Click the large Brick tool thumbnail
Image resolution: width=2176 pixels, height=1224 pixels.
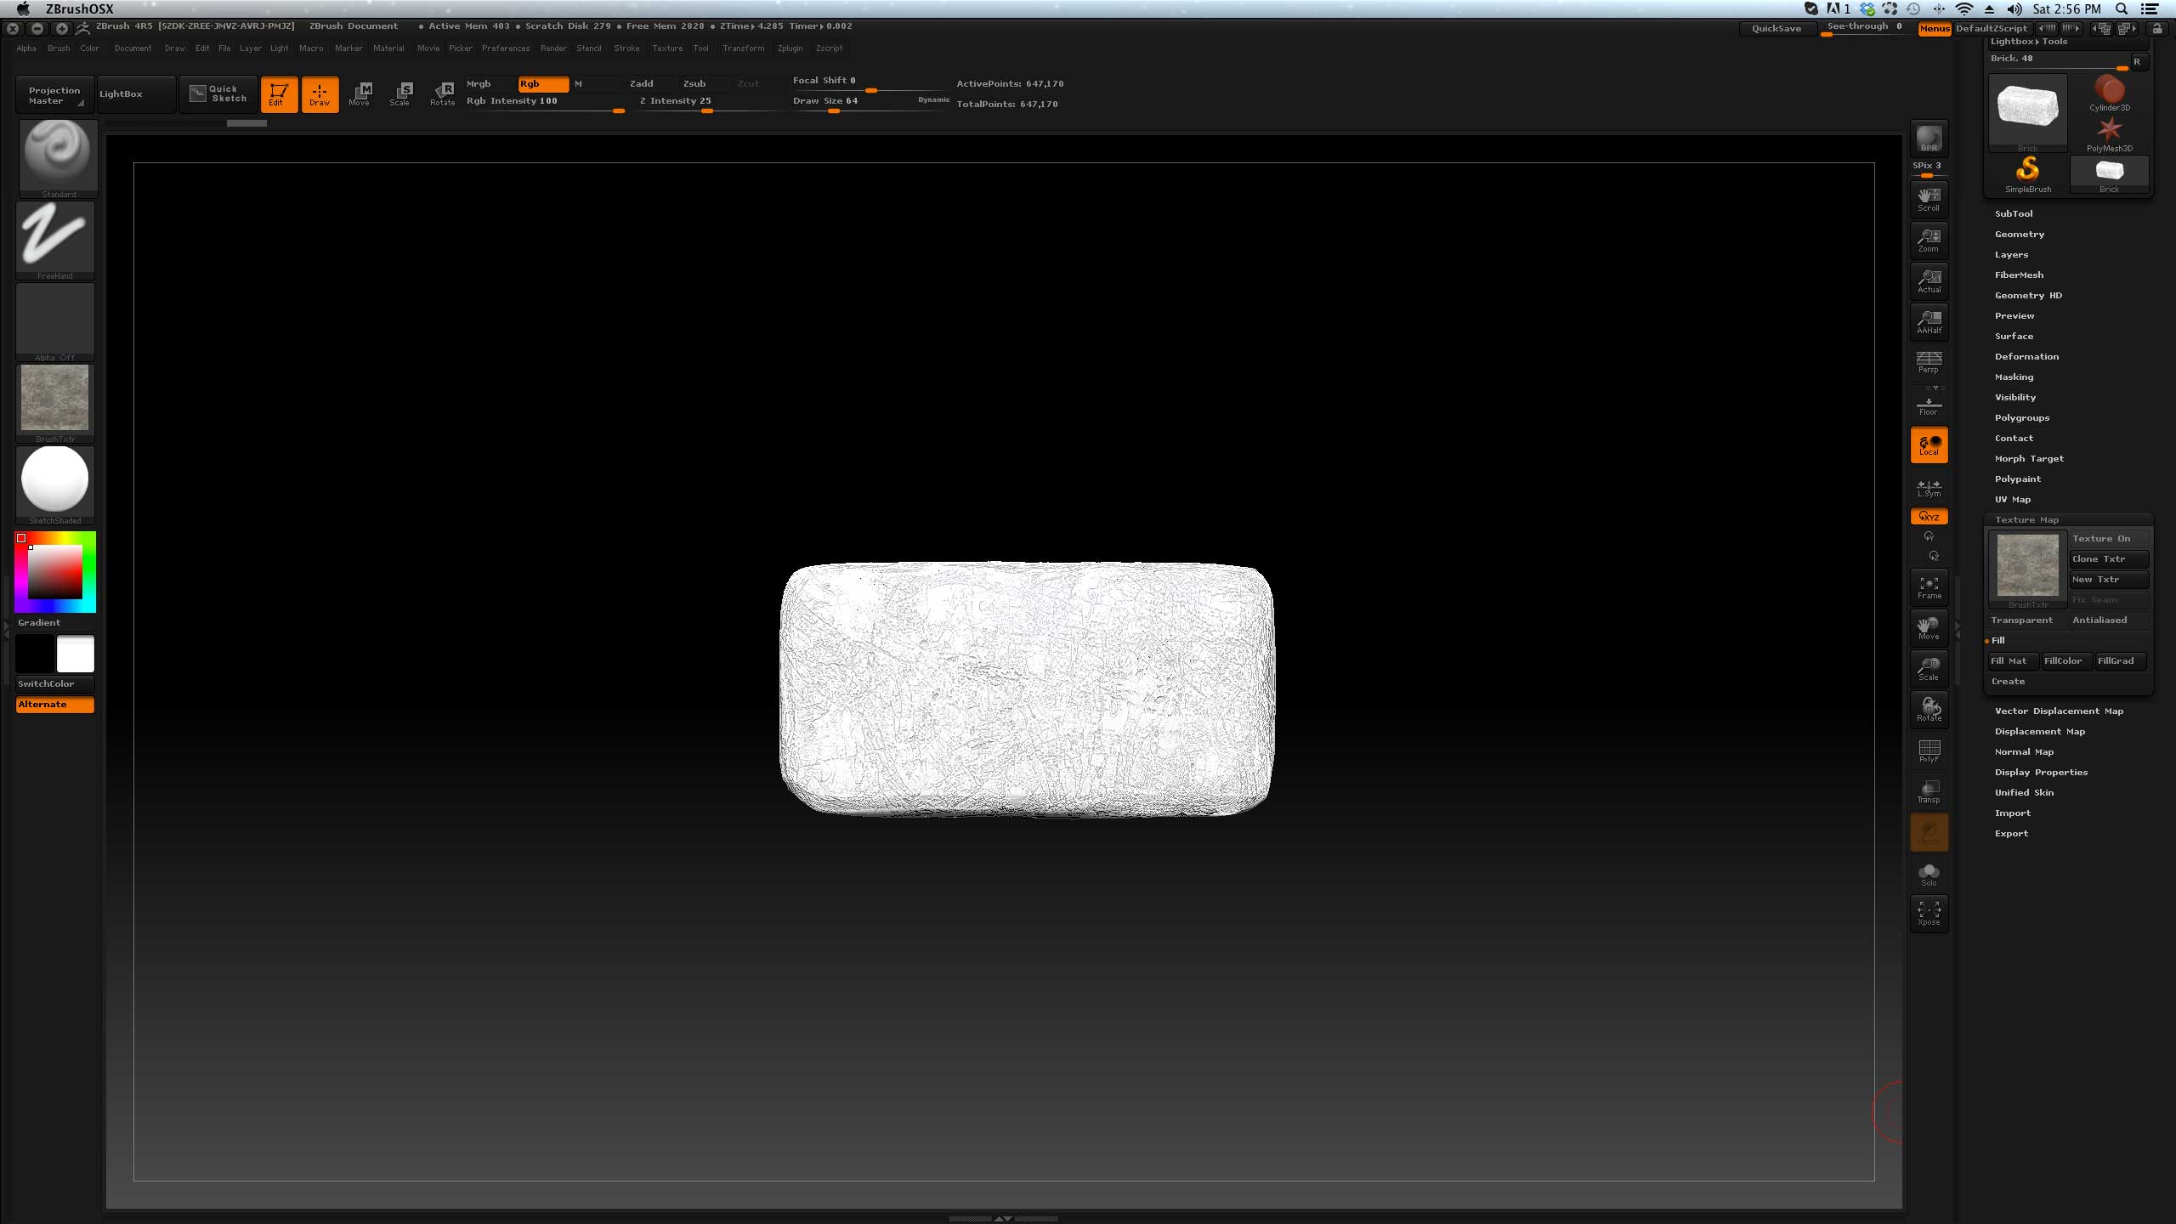(2027, 114)
